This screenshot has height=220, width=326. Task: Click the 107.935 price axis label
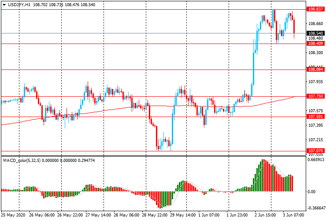[x=315, y=82]
